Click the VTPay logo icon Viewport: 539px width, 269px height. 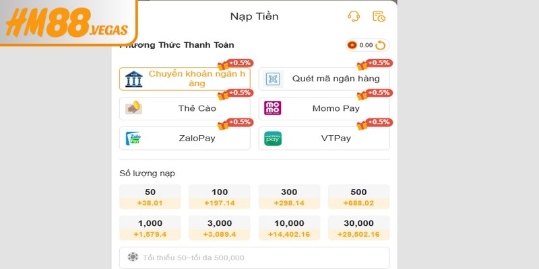[273, 139]
